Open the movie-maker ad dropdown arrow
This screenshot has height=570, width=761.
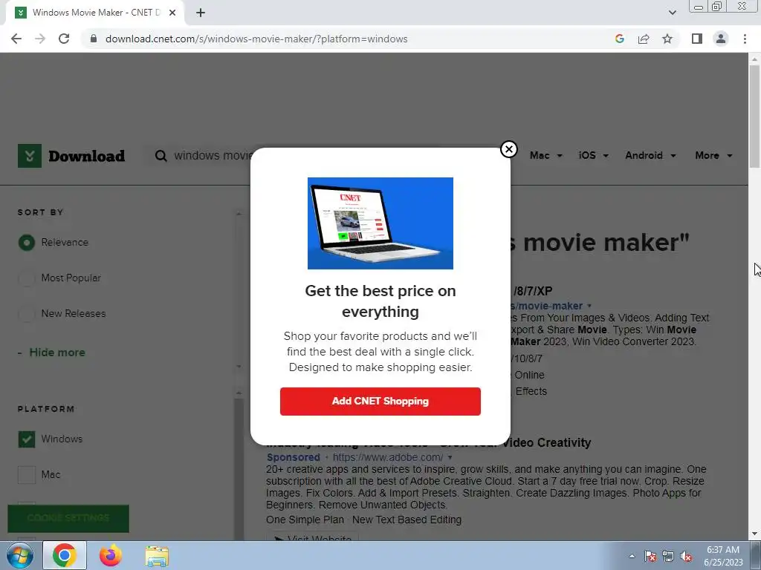(589, 306)
